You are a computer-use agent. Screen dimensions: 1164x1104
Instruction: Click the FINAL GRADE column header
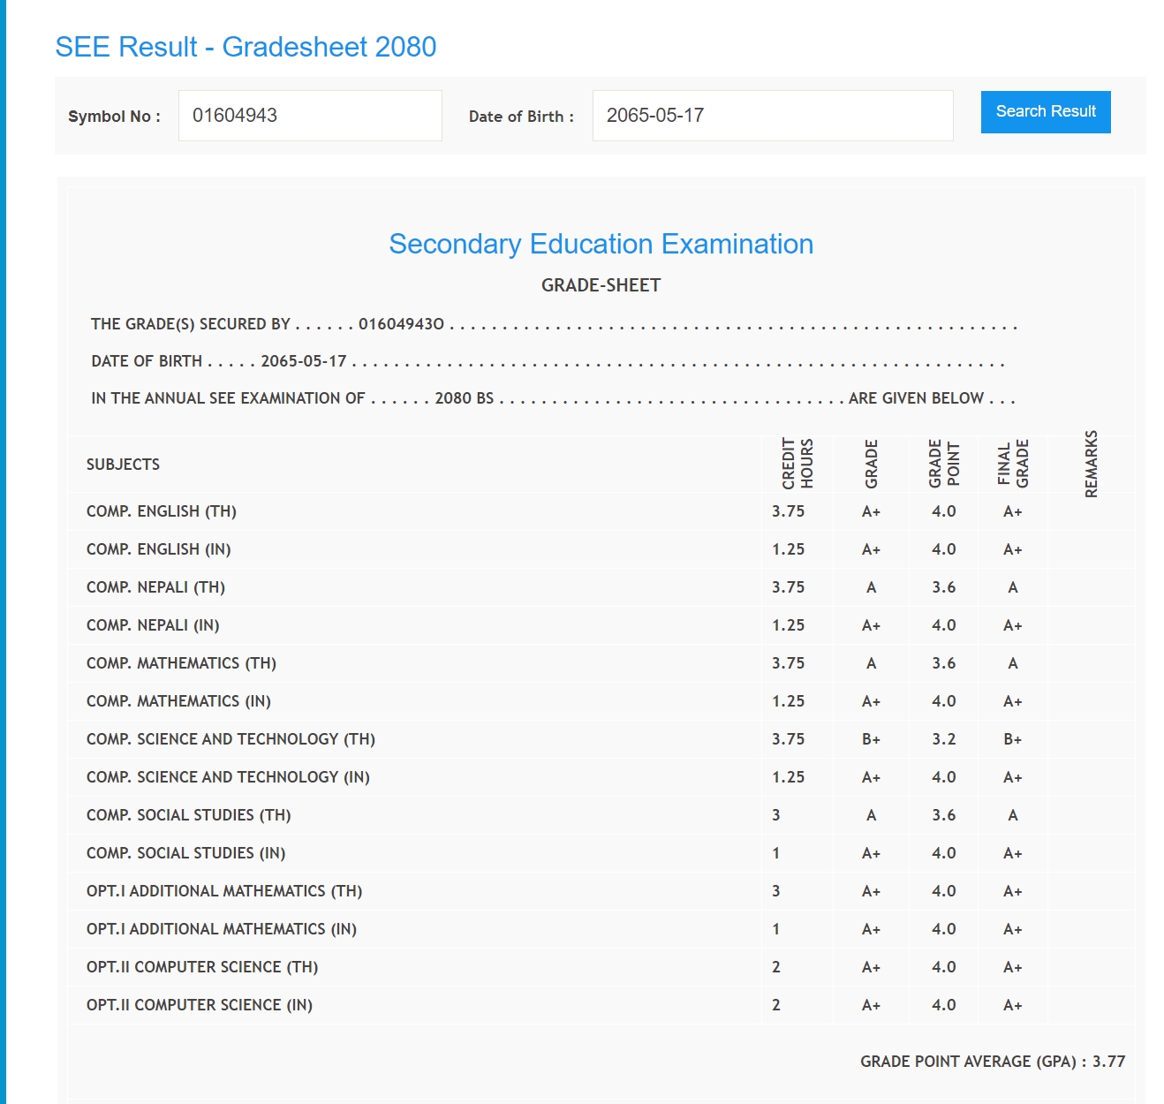[x=1012, y=464]
